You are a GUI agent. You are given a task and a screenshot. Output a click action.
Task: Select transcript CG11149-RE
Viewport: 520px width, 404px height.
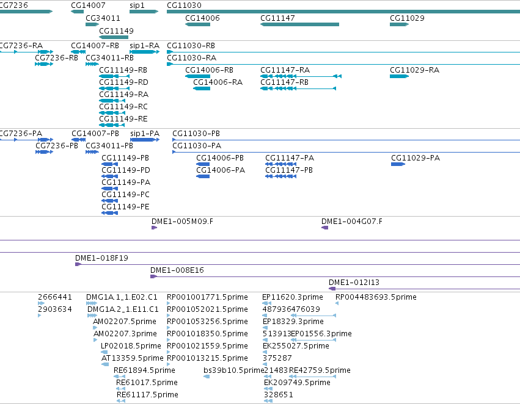(x=112, y=125)
